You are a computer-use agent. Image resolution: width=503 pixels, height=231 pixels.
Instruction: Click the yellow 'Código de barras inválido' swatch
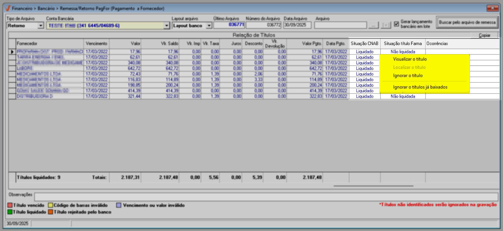[x=51, y=205]
